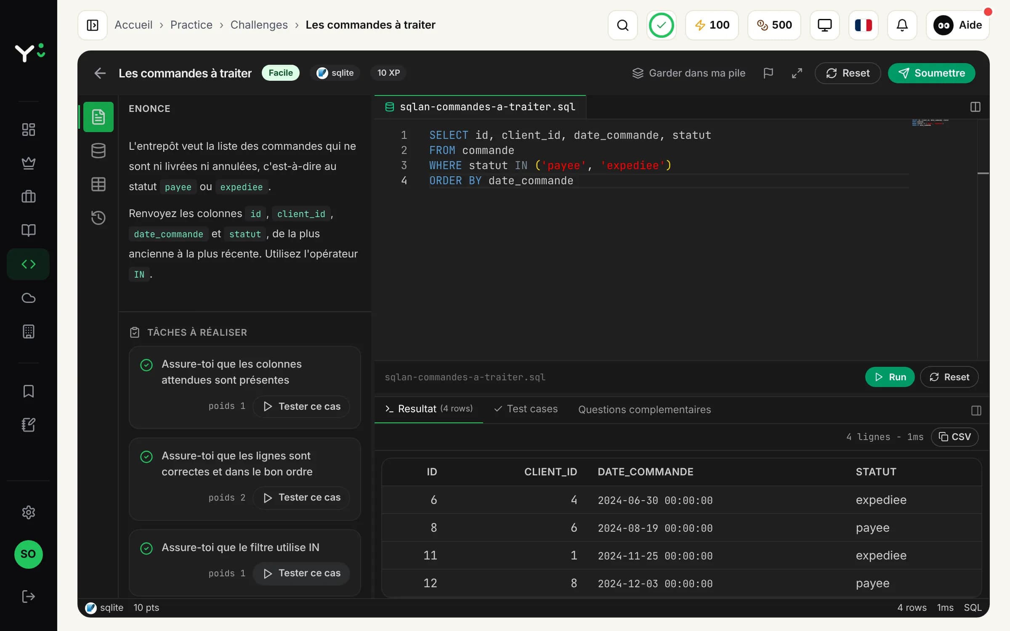Open the database schema cylinder icon
Image resolution: width=1010 pixels, height=631 pixels.
(x=98, y=151)
